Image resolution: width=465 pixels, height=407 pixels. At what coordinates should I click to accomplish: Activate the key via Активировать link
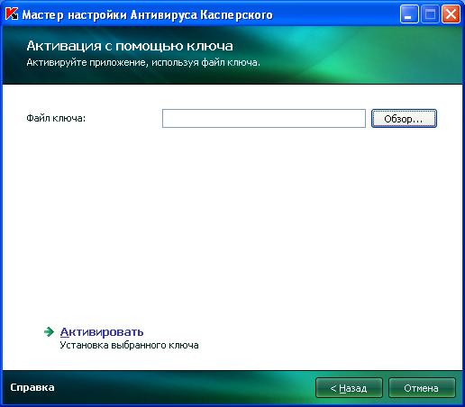click(102, 332)
